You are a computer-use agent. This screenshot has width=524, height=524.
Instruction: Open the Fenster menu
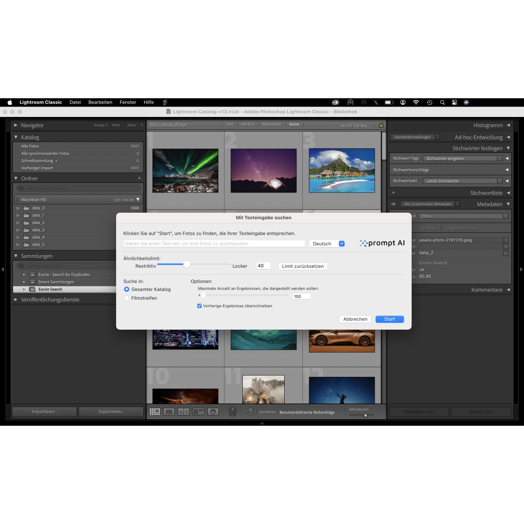pos(128,102)
